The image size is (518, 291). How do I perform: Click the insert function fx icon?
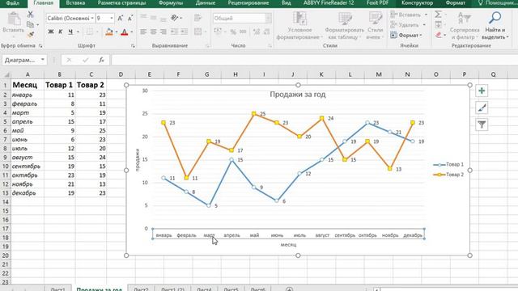pyautogui.click(x=101, y=60)
